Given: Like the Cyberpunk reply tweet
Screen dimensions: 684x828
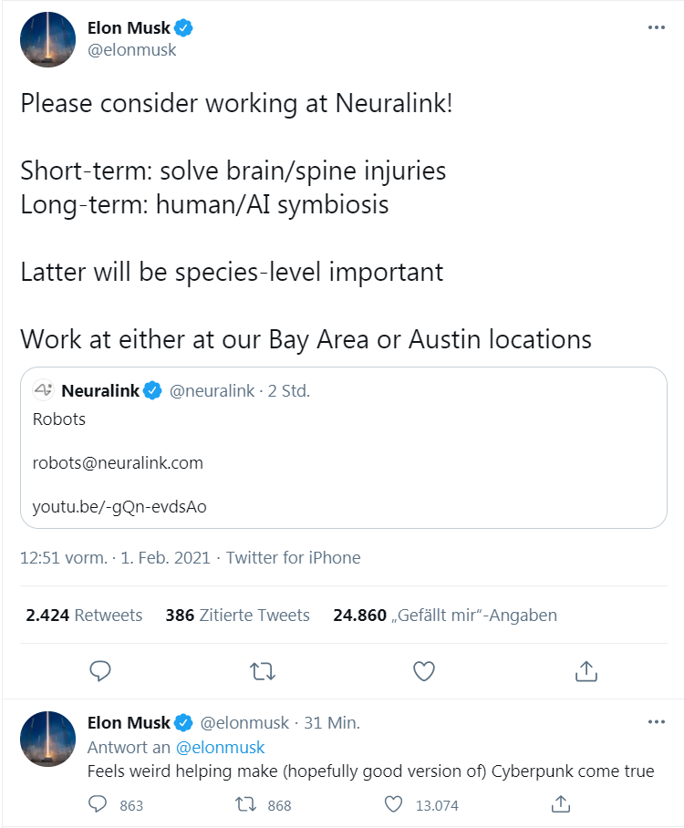Looking at the screenshot, I should pyautogui.click(x=393, y=804).
